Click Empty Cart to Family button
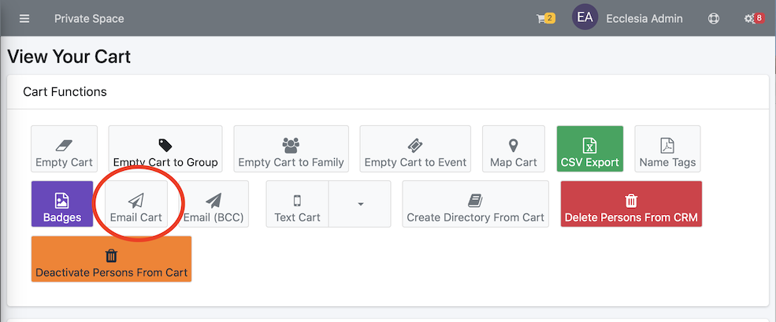The width and height of the screenshot is (776, 322). (x=291, y=149)
